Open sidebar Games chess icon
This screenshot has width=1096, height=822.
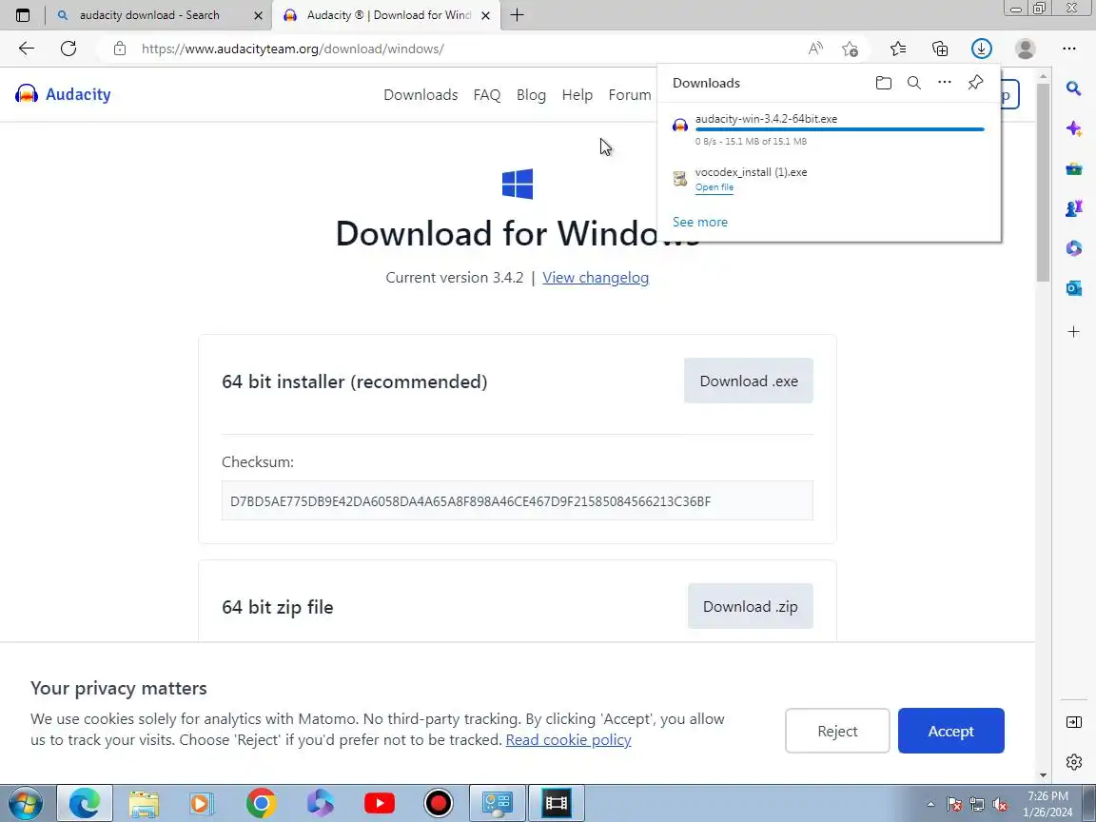[x=1073, y=208]
